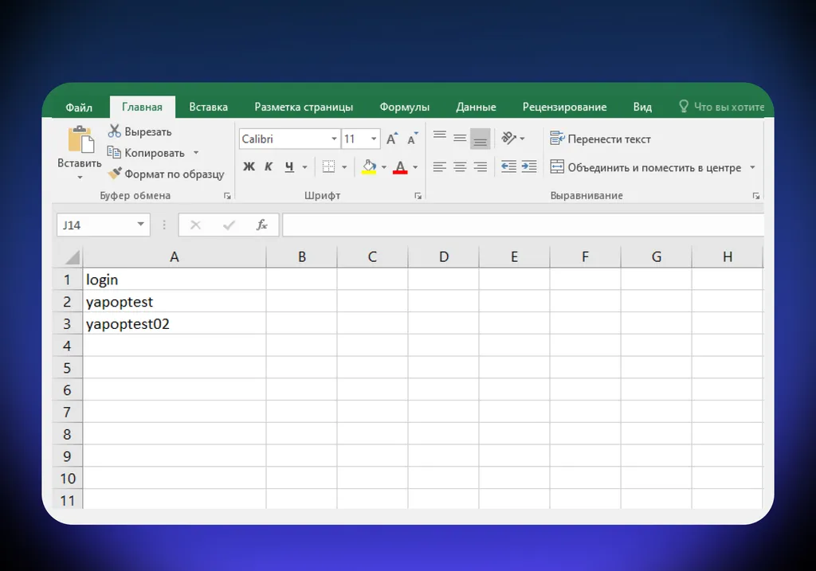Apply red font color A
This screenshot has width=816, height=571.
400,167
